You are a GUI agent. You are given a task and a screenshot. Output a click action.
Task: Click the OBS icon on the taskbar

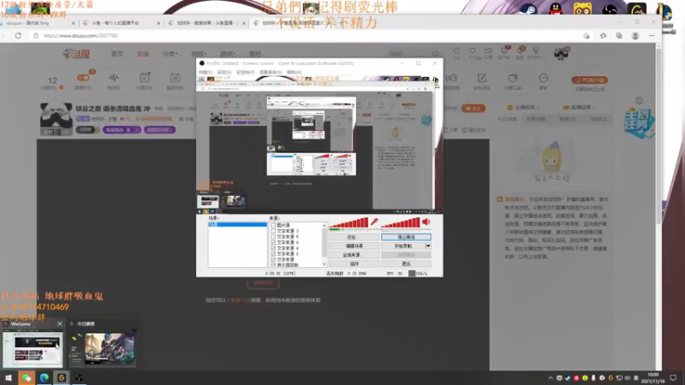[79, 377]
